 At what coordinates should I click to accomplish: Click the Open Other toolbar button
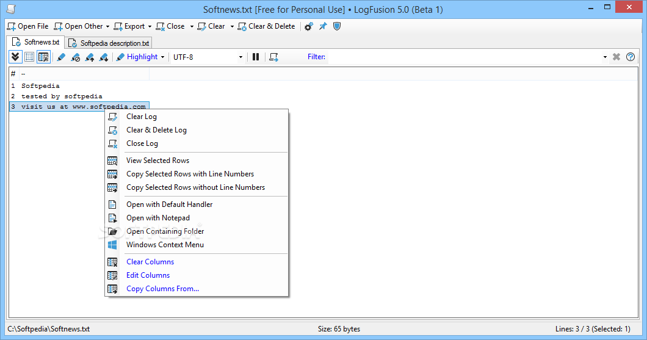[78, 26]
